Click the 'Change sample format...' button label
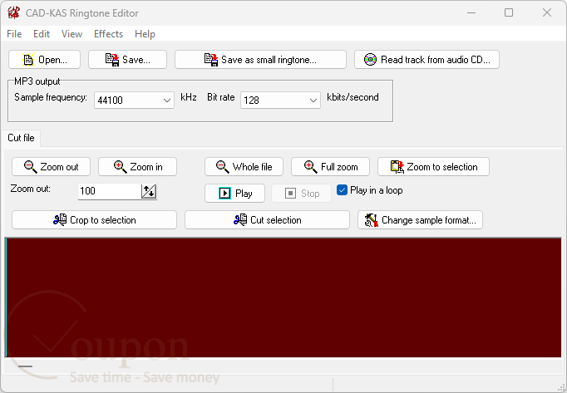Screen dimensions: 567x393 pos(429,220)
